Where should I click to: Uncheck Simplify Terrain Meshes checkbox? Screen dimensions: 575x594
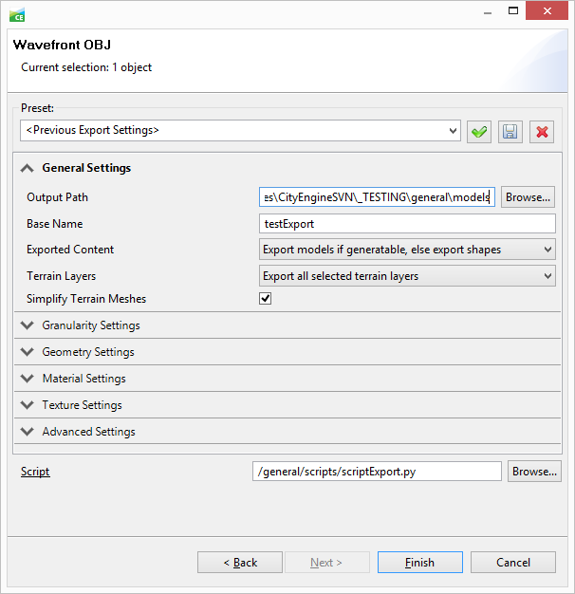(266, 299)
